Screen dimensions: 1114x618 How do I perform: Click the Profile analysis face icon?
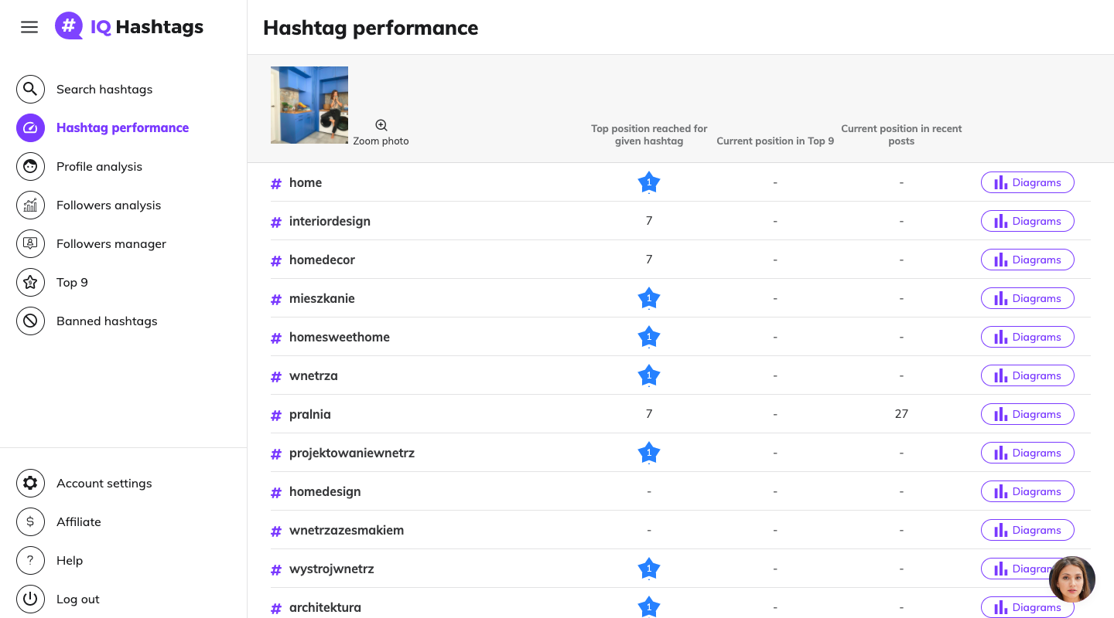pyautogui.click(x=30, y=166)
